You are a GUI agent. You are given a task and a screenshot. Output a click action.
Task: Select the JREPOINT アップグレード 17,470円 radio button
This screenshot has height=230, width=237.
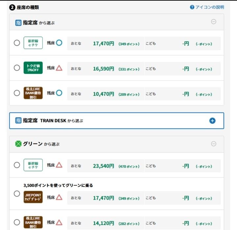coord(17,193)
